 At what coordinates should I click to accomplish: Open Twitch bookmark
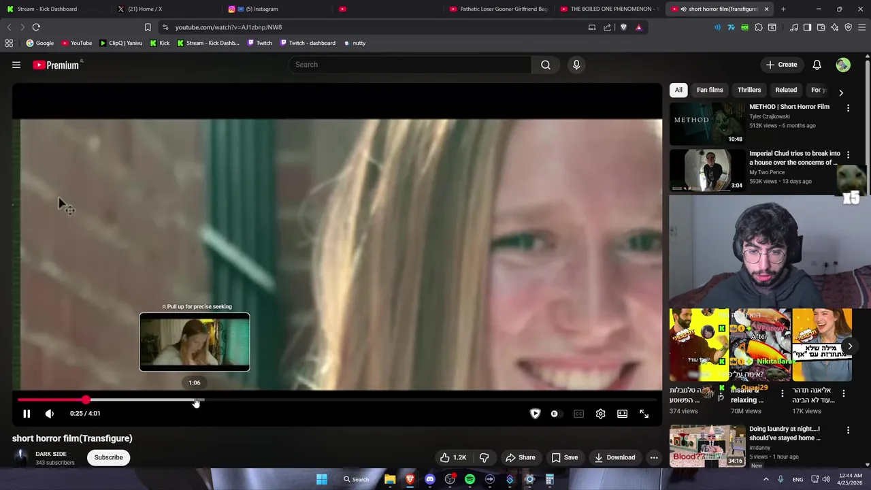[260, 43]
